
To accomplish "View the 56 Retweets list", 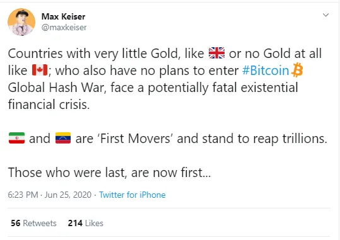I will 33,224.
